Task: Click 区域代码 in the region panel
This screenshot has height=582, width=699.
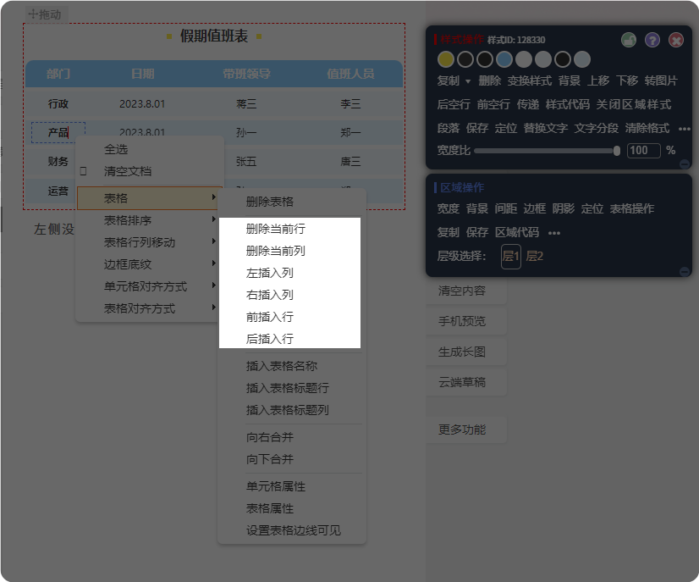Action: [517, 232]
